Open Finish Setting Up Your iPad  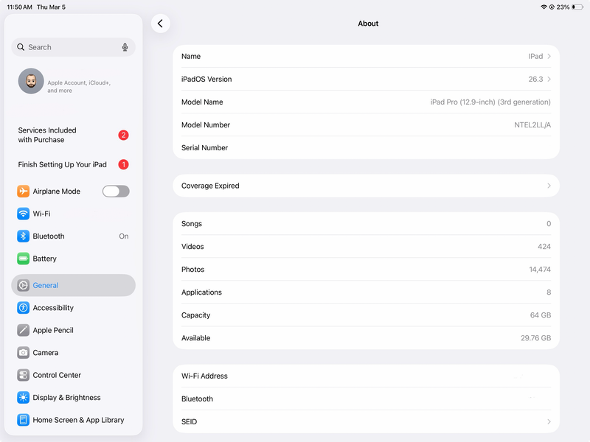(x=73, y=164)
